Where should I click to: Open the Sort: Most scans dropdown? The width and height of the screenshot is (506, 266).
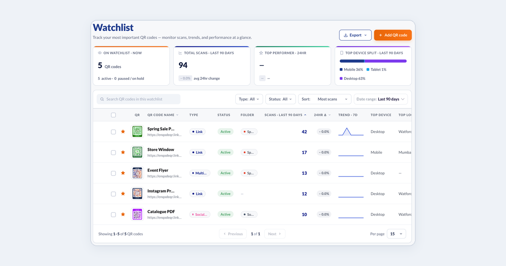[325, 99]
